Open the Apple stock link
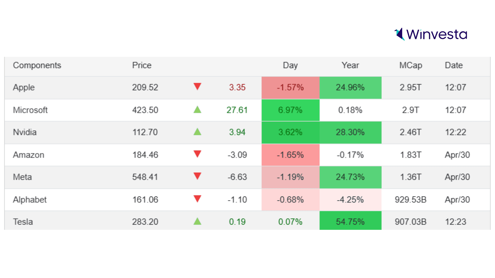The width and height of the screenshot is (495, 278). tap(24, 88)
